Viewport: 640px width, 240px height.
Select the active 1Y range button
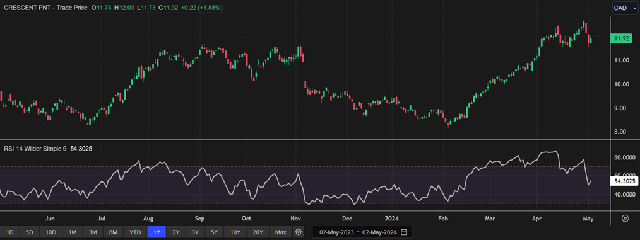click(x=157, y=232)
